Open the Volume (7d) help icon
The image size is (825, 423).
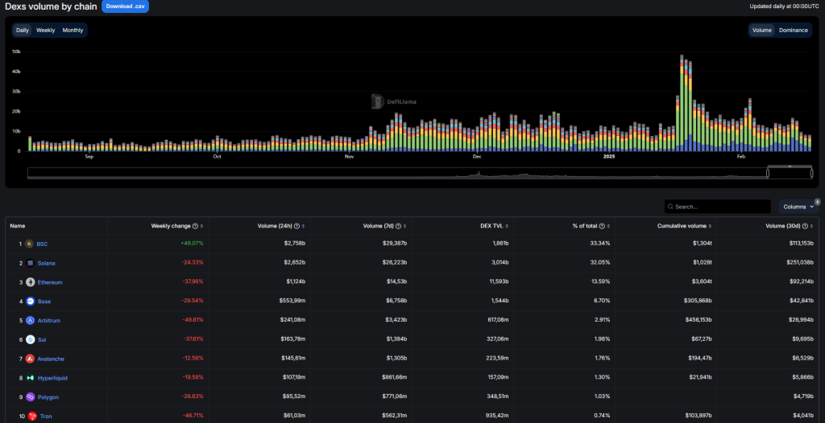click(x=398, y=226)
